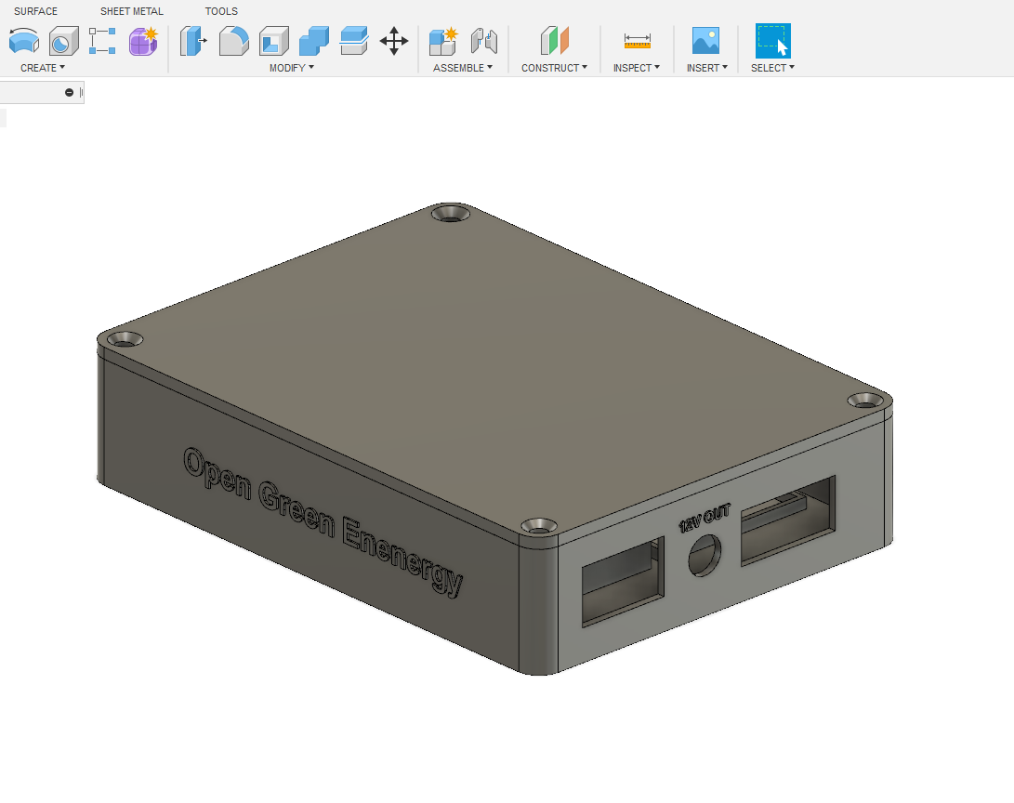The image size is (1014, 803).
Task: Switch to the SHEET METAL tab
Action: point(131,10)
